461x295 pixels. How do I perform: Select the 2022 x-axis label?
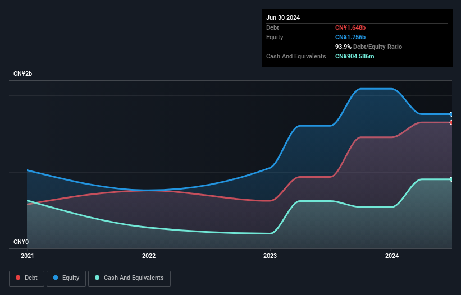pyautogui.click(x=149, y=256)
